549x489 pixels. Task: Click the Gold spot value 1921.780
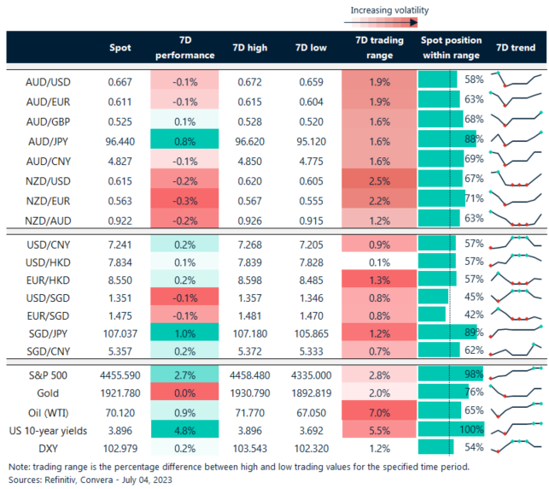click(120, 368)
